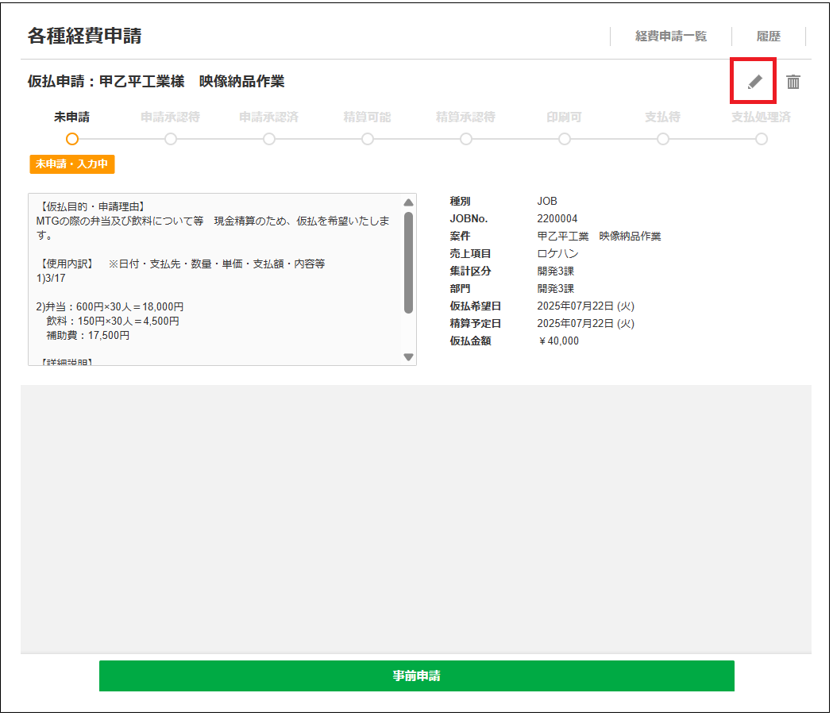Open the 経費申請一覧 page

[x=670, y=37]
